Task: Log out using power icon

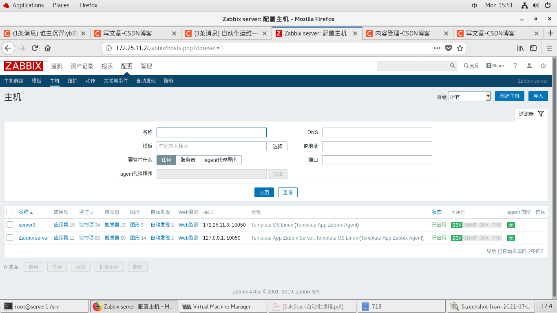Action: pyautogui.click(x=543, y=66)
